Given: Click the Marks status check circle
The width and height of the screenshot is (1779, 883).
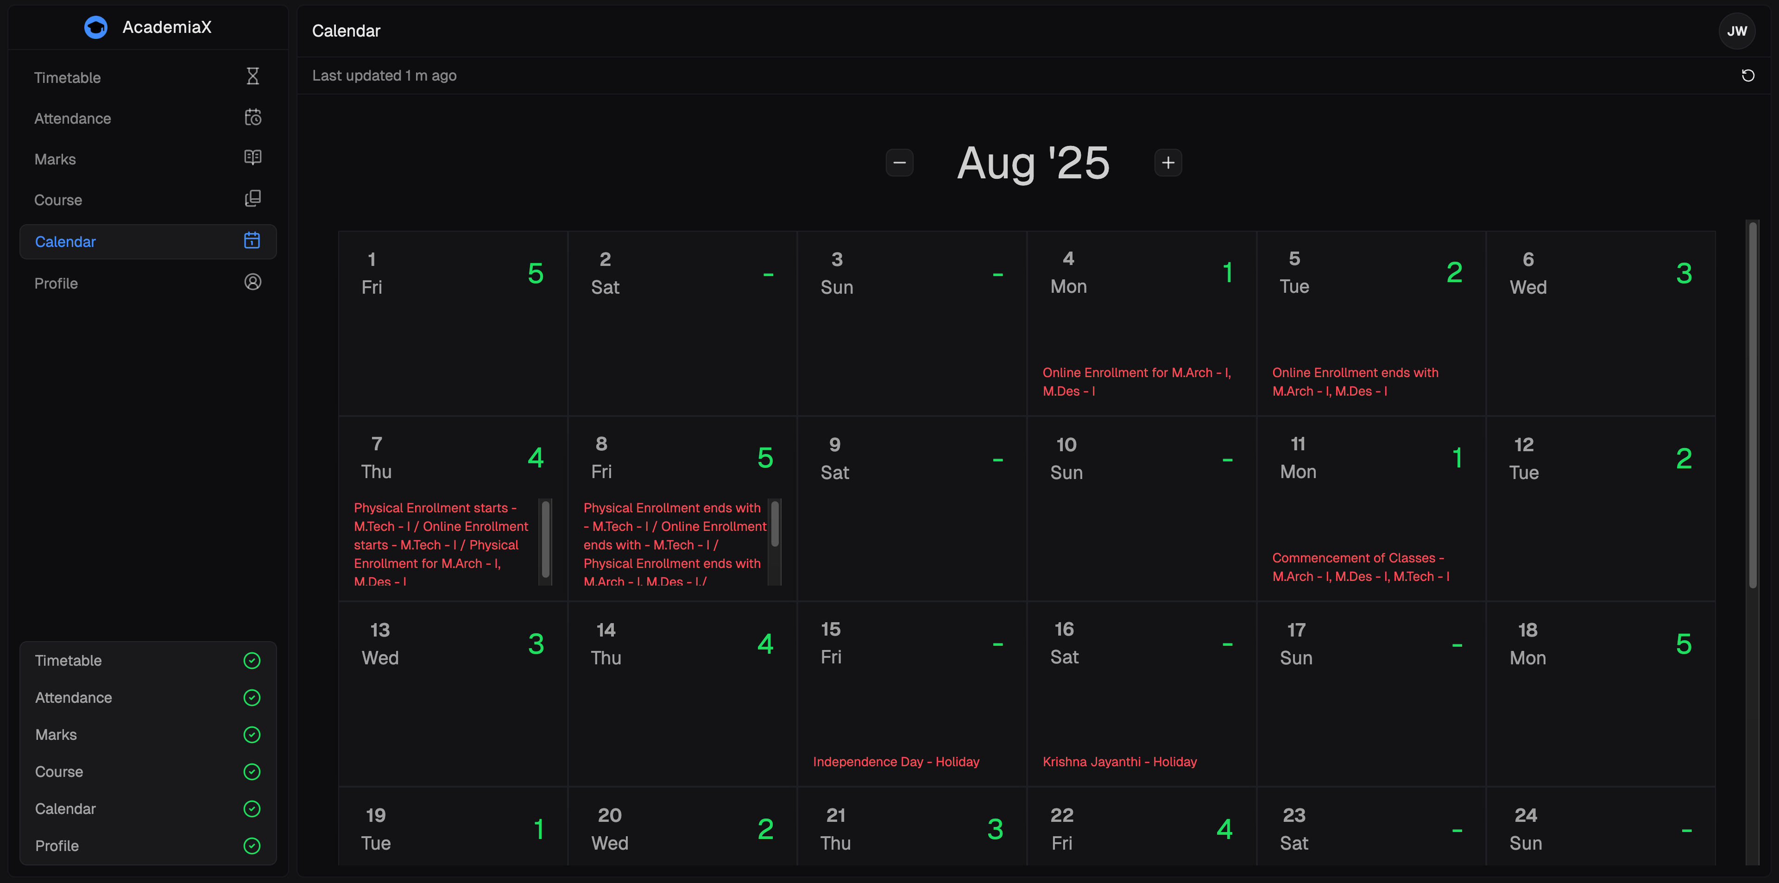Looking at the screenshot, I should pos(252,735).
